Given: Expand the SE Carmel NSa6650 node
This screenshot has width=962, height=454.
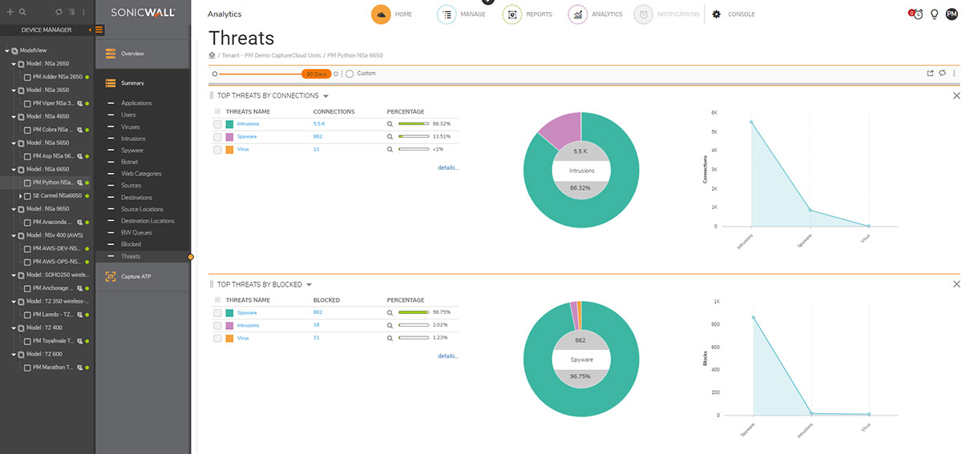Looking at the screenshot, I should (x=21, y=195).
